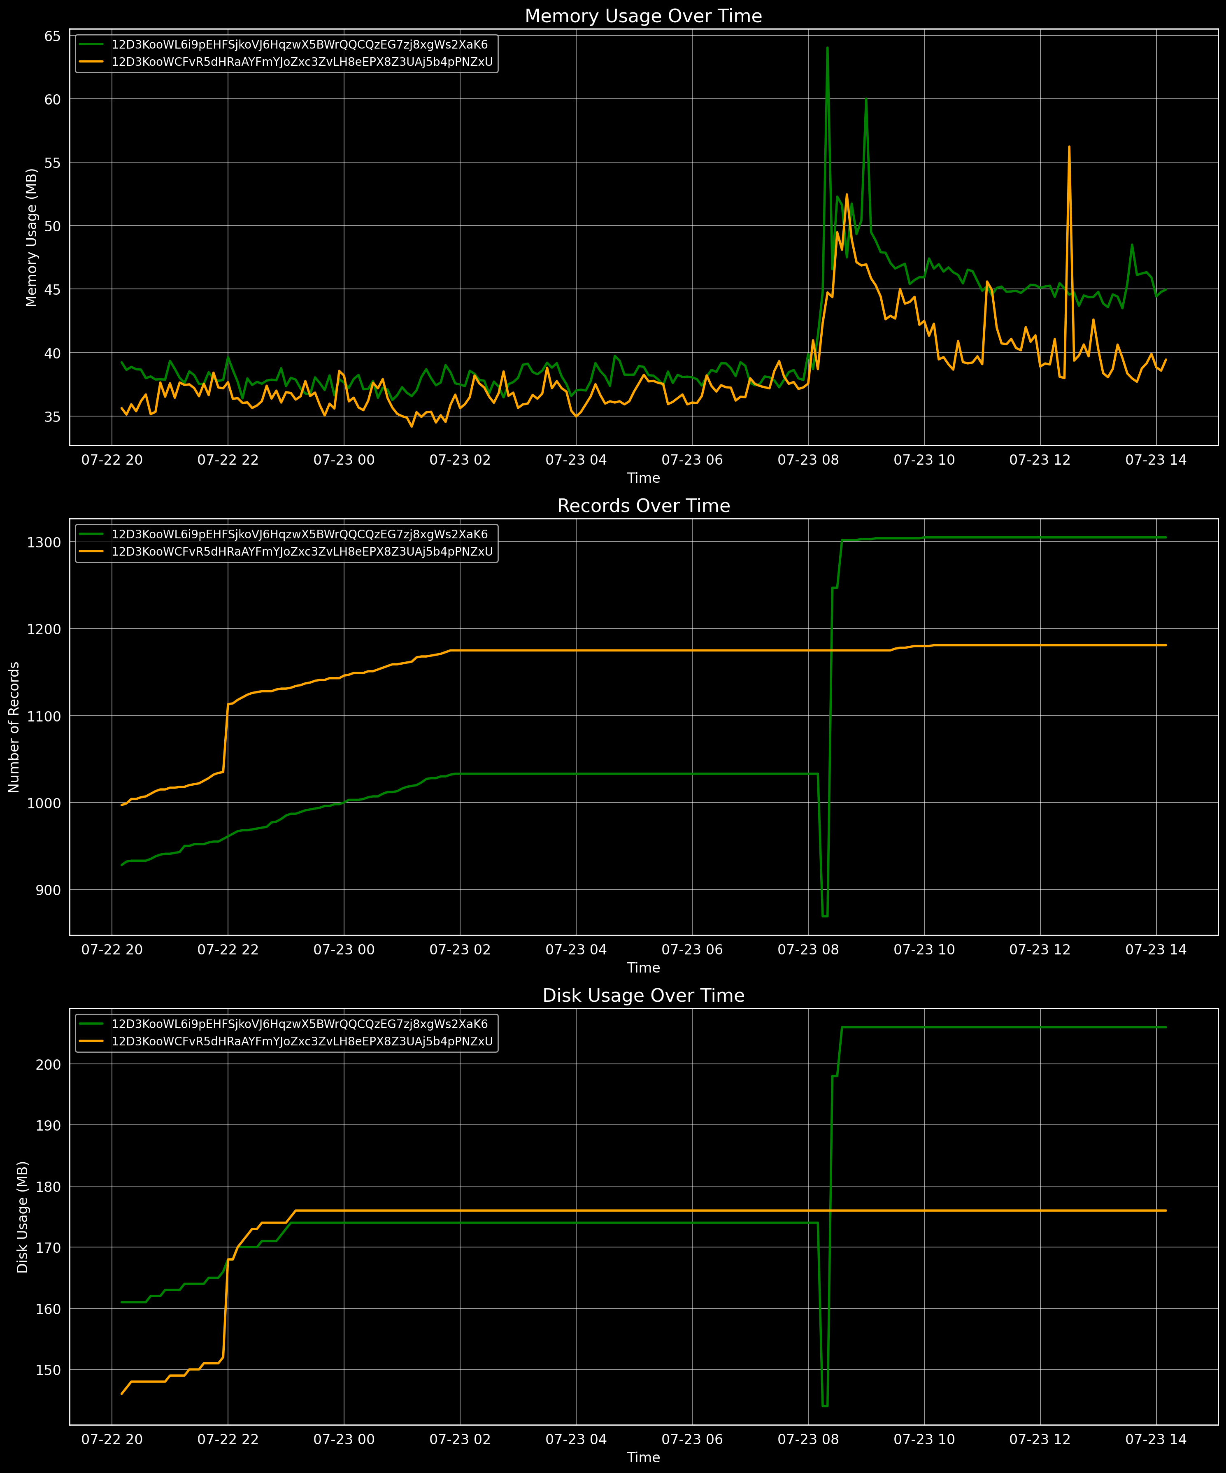Click "07-23 10" under the Records chart
The height and width of the screenshot is (1473, 1226).
coord(924,950)
